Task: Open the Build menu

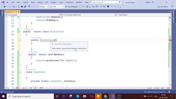Action: (33, 2)
